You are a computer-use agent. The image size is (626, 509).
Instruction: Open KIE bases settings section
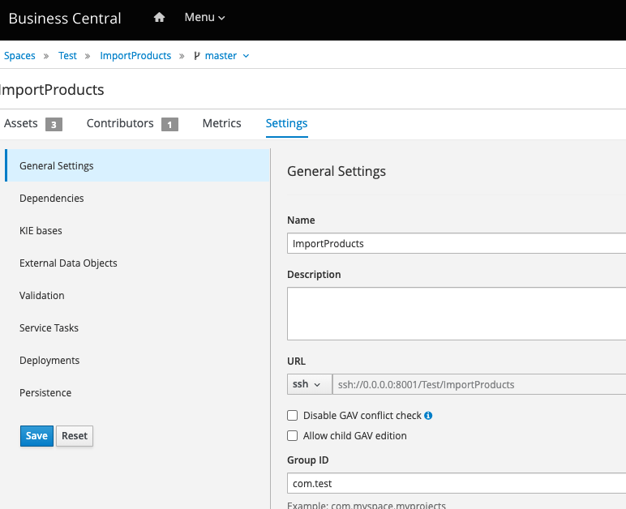click(41, 231)
